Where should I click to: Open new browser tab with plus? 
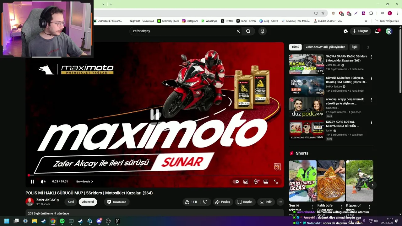(111, 4)
